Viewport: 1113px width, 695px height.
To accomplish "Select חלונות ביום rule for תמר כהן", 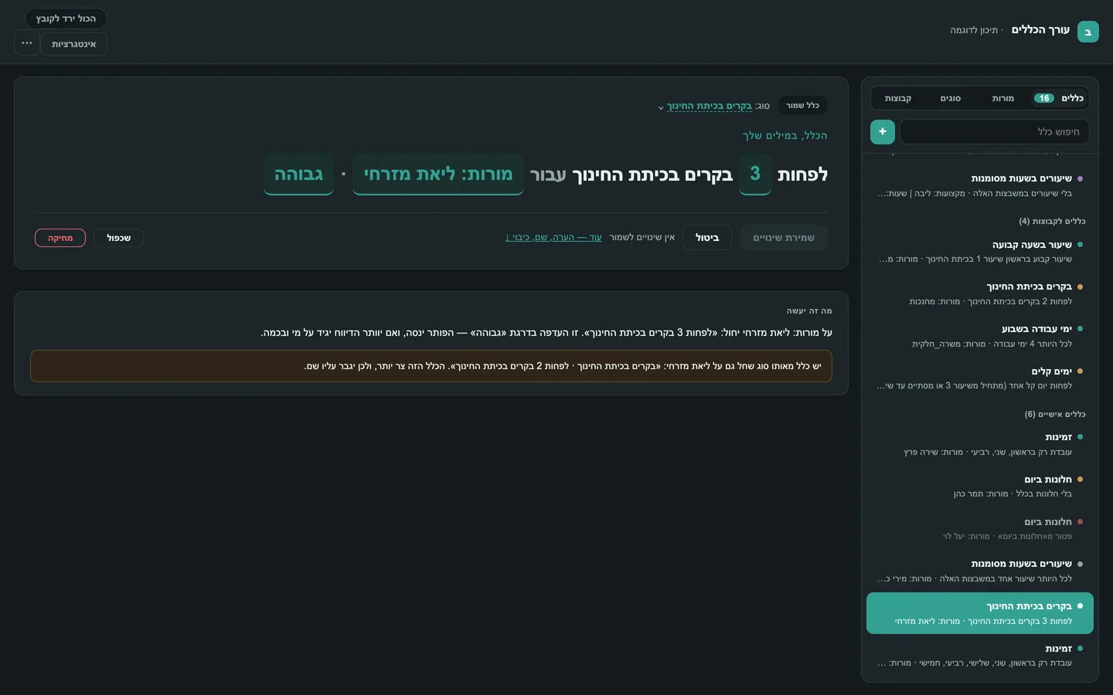I will pos(980,486).
